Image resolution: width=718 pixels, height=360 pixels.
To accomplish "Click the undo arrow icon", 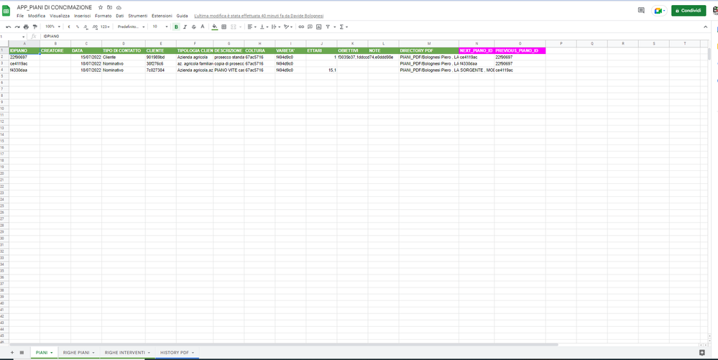I will coord(8,27).
